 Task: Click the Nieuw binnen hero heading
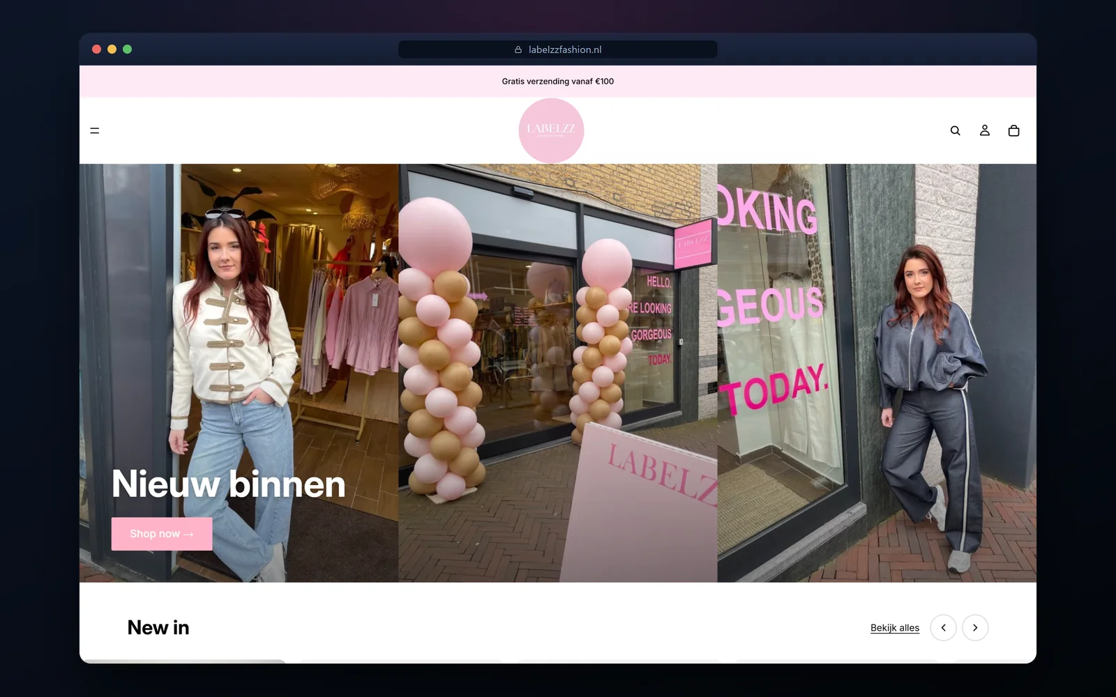(x=229, y=484)
